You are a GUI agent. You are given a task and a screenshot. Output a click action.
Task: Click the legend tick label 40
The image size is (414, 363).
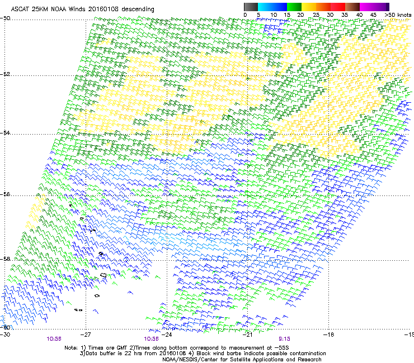tap(359, 15)
